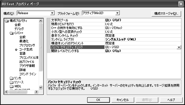
Task: Collapse the 構成プロパティ folder icon
Action: point(7,21)
